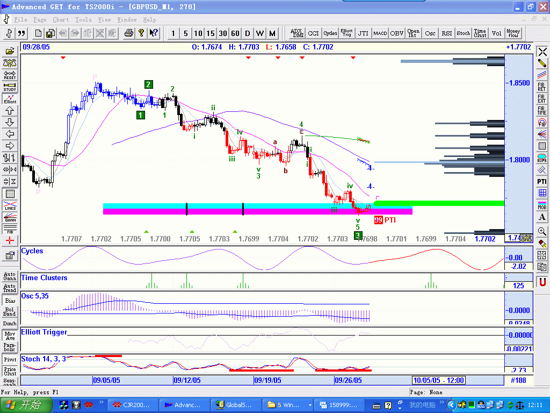Image resolution: width=550 pixels, height=413 pixels.
Task: Switch to 5-minute timeframe
Action: (x=185, y=33)
